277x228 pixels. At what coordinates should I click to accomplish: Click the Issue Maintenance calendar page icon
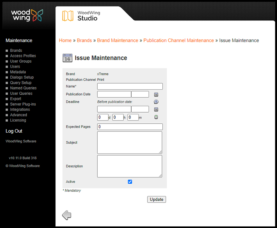click(67, 58)
